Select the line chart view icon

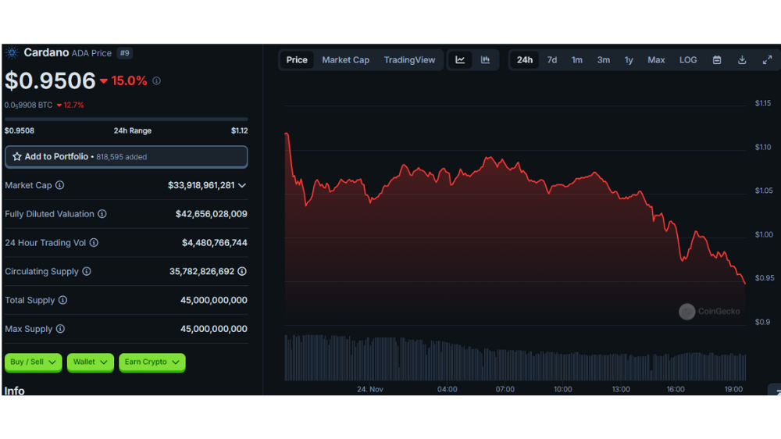460,60
